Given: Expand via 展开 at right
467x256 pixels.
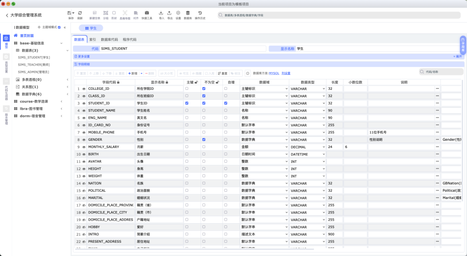Looking at the screenshot, I should 457,57.
